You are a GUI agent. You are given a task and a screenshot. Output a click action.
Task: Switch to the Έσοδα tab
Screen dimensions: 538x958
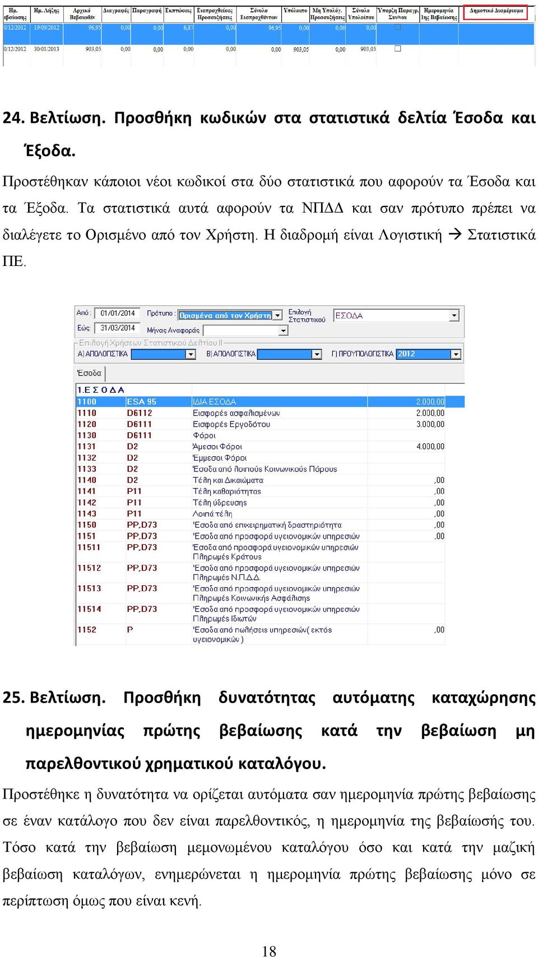[90, 373]
